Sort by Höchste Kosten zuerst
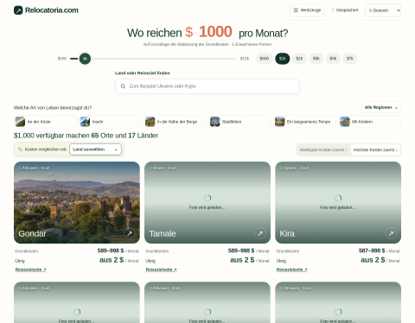 (x=375, y=150)
